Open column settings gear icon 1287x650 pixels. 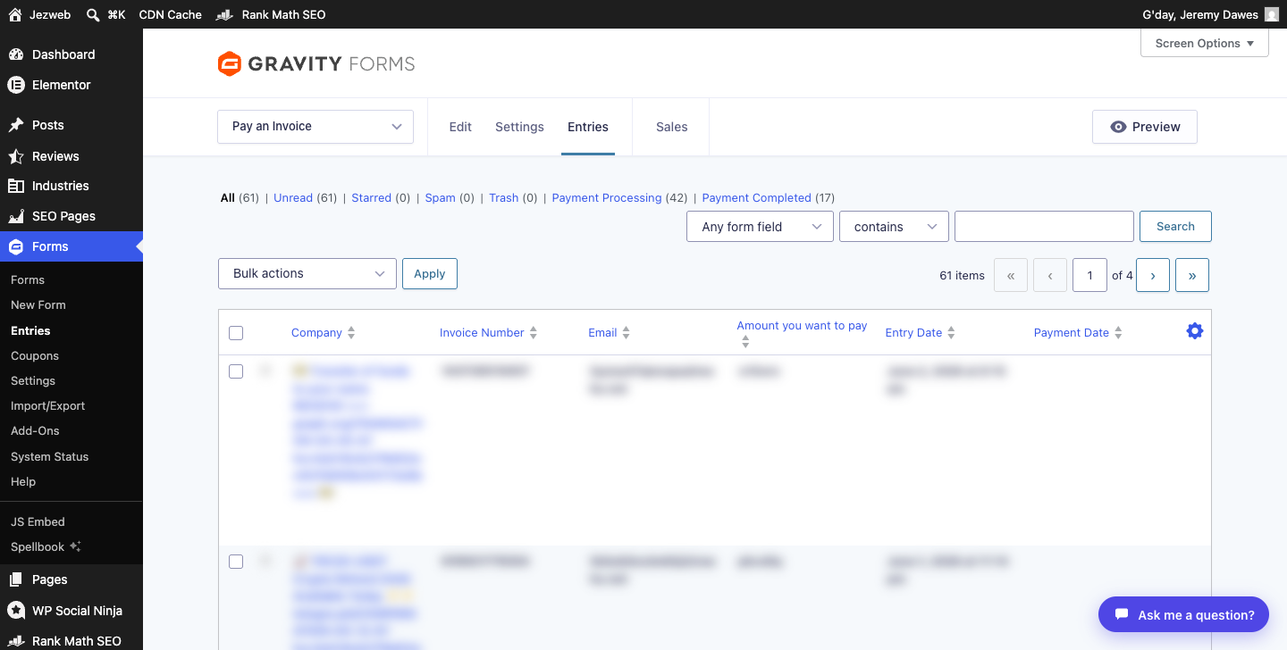point(1195,331)
